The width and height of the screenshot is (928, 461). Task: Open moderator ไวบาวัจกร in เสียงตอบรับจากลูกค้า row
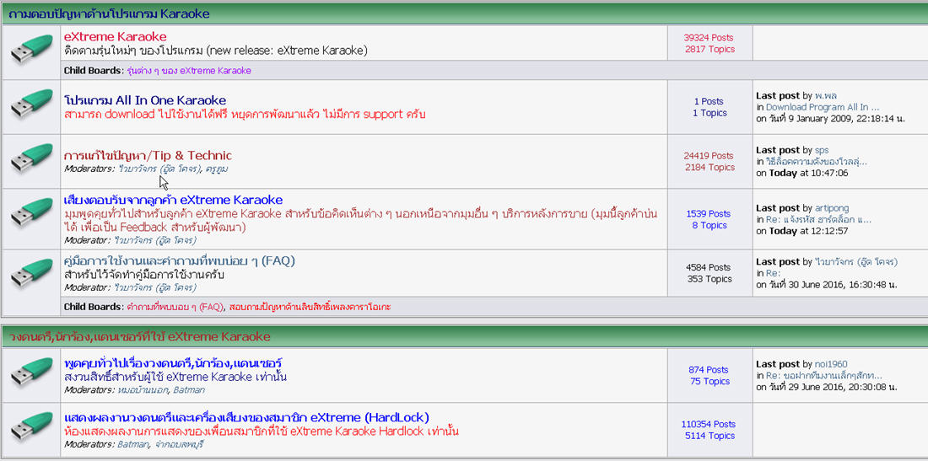coord(156,240)
